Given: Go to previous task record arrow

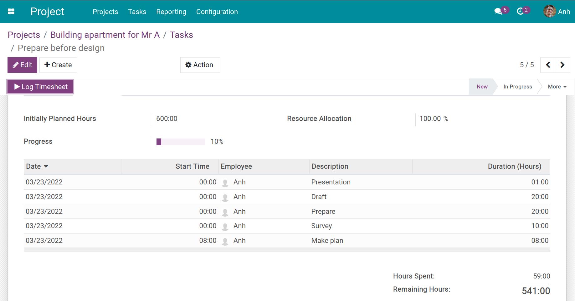Looking at the screenshot, I should [x=548, y=65].
